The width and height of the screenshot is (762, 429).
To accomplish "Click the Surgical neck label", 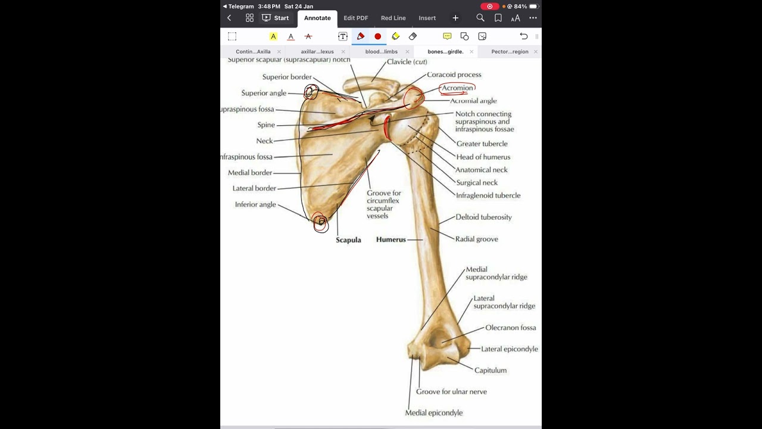I will click(x=477, y=182).
